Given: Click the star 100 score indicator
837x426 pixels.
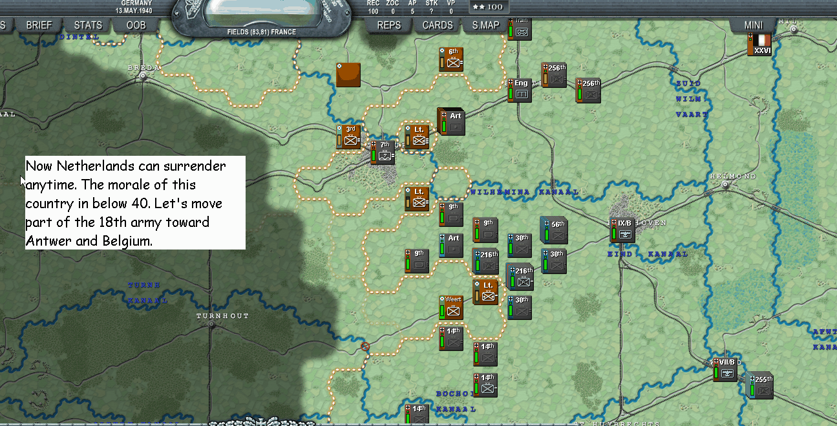Looking at the screenshot, I should point(488,6).
